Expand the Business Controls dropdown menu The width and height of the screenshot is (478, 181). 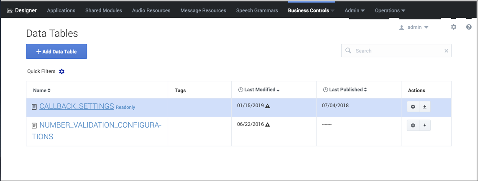click(x=311, y=10)
